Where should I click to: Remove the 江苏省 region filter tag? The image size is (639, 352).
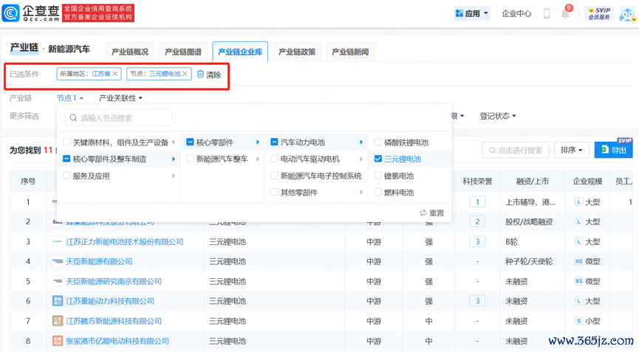[x=115, y=74]
